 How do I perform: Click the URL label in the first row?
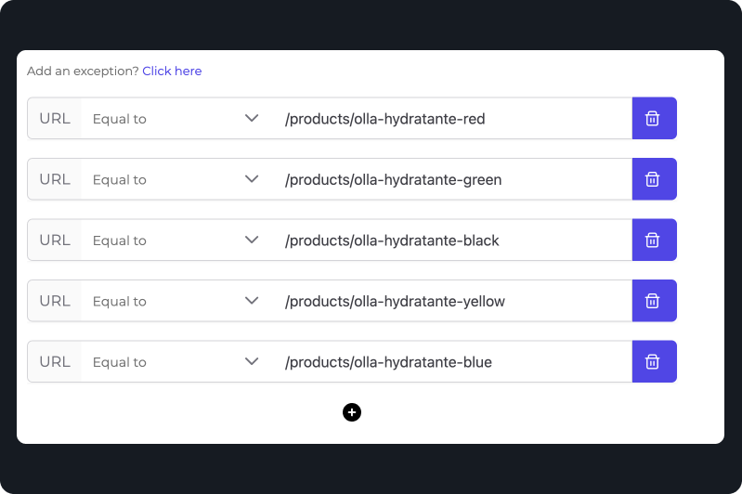tap(55, 119)
